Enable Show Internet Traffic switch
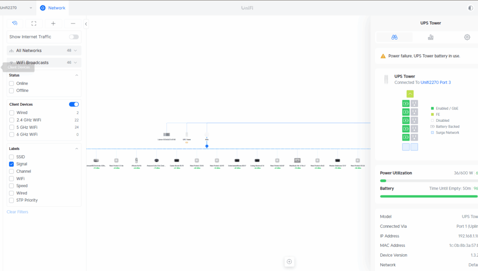Screen dimensions: 478x271 [x=74, y=37]
